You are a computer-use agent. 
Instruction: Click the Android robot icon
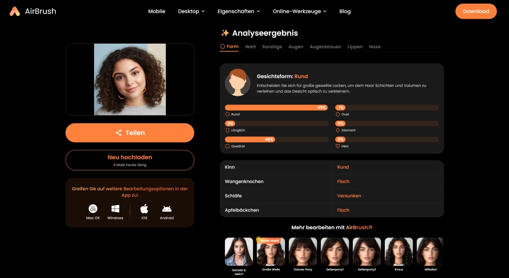coord(166,208)
